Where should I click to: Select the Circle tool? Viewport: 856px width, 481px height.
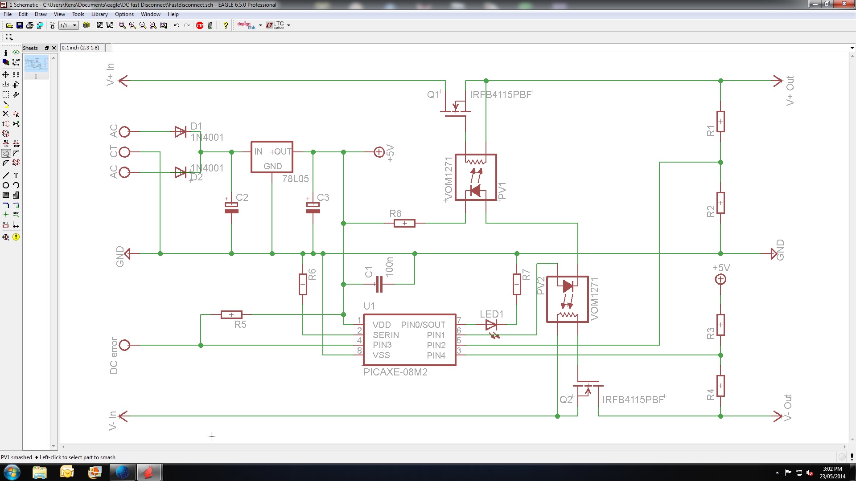click(x=6, y=185)
